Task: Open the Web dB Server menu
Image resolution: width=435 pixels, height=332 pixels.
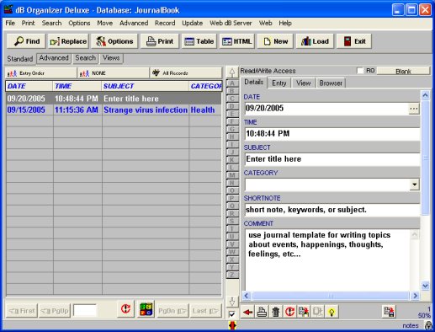Action: (x=231, y=23)
